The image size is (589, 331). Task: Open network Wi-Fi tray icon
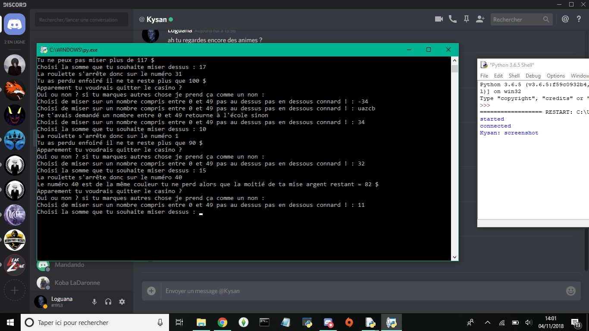click(501, 322)
